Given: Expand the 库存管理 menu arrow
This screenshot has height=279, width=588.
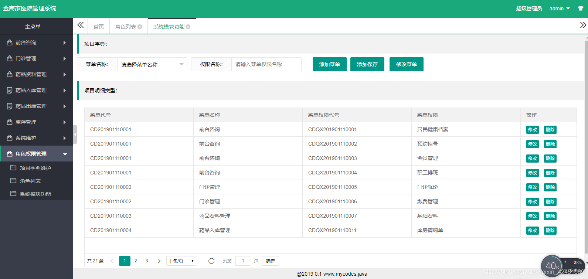Looking at the screenshot, I should [65, 122].
